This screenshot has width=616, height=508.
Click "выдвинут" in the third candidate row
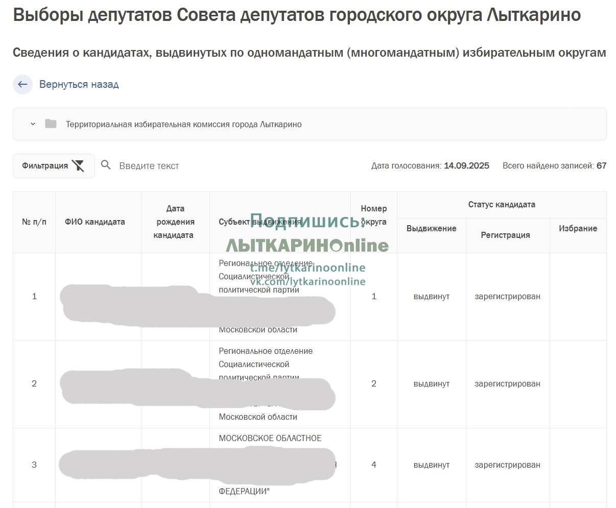pyautogui.click(x=431, y=465)
